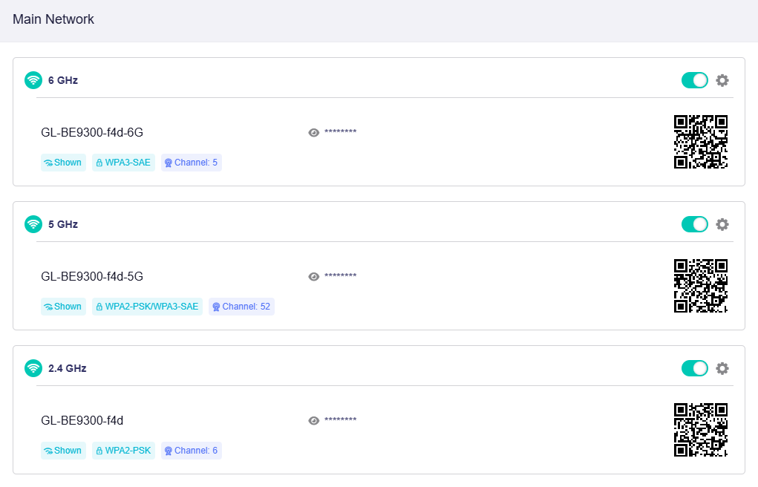This screenshot has width=758, height=487.
Task: Select the WPA2-PSK/WPA3-SAE security tag
Action: click(x=148, y=307)
